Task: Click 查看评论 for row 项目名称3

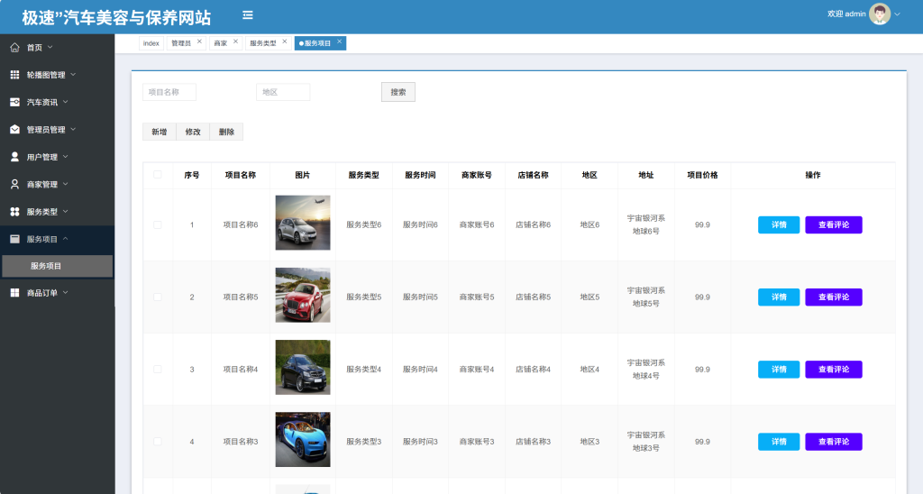Action: click(x=834, y=442)
